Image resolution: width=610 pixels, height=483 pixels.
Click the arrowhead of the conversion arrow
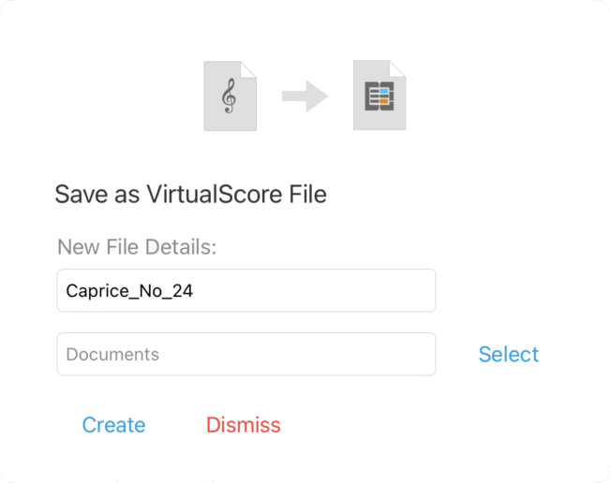coord(317,96)
